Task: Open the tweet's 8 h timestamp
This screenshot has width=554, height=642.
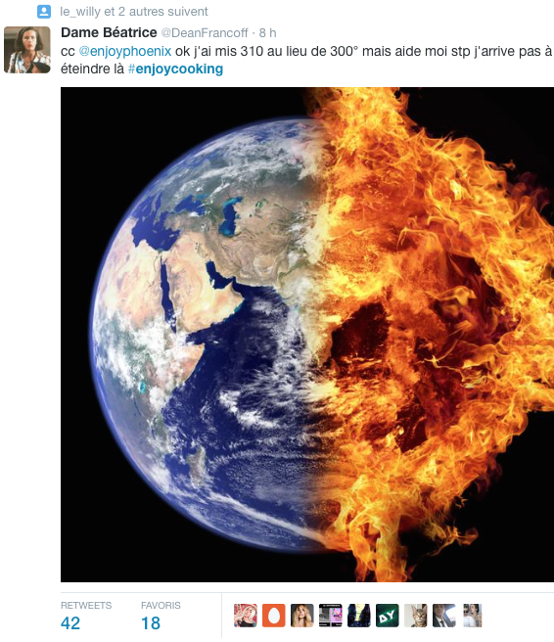Action: point(268,32)
